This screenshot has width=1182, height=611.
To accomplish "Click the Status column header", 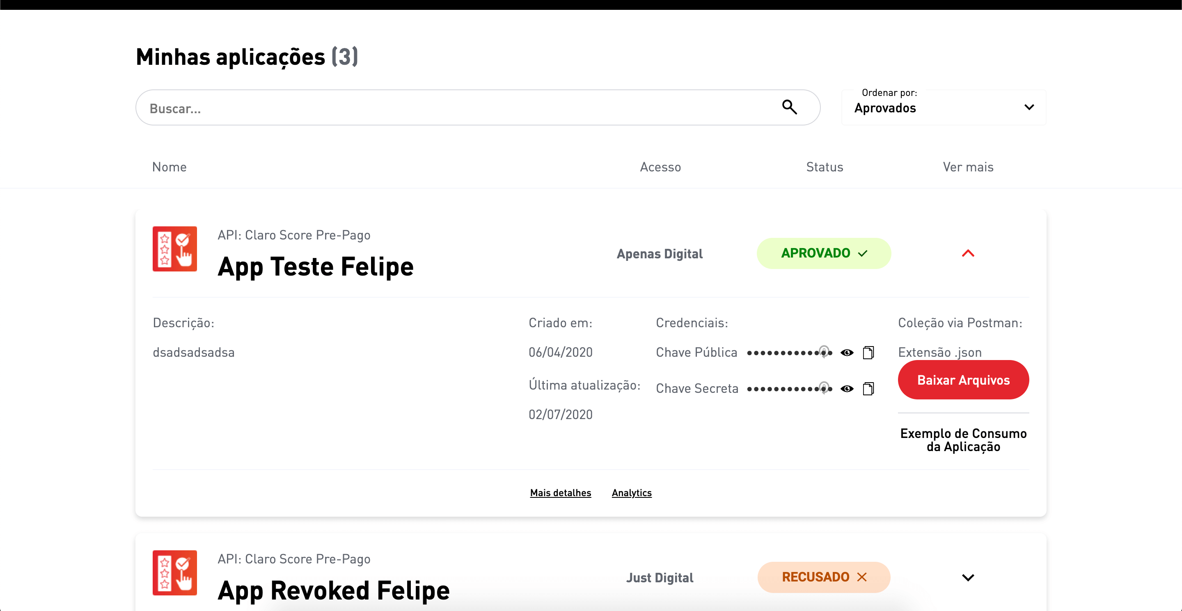I will click(825, 167).
